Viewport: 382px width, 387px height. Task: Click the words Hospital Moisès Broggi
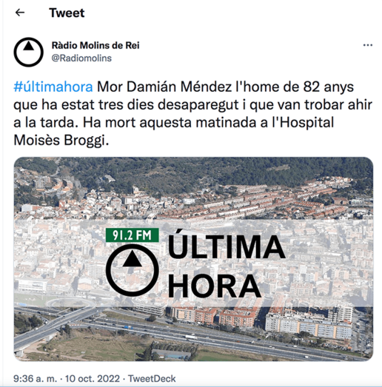point(173,131)
